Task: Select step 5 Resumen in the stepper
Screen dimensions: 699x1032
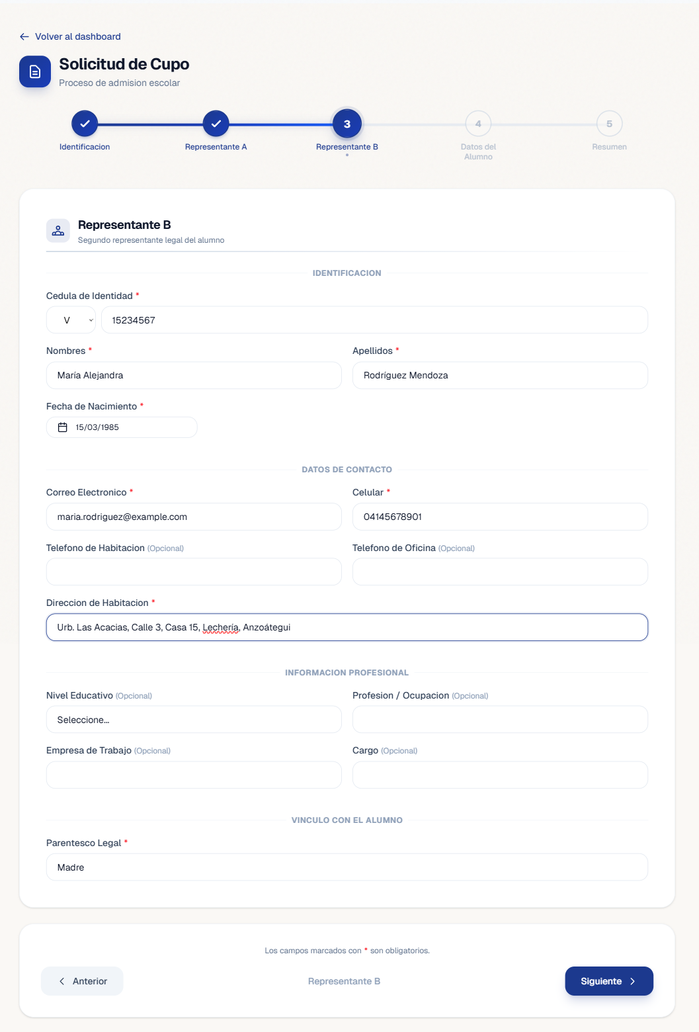Action: (x=609, y=124)
